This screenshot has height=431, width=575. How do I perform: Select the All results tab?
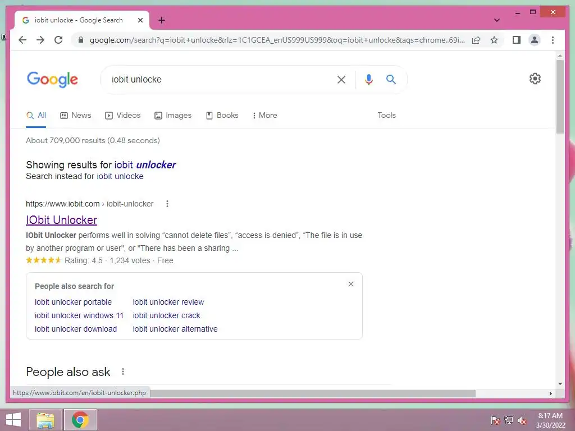[36, 116]
